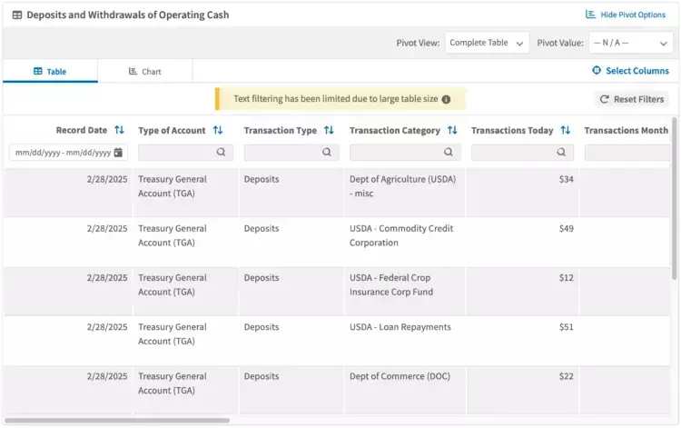Screen dimensions: 681x428
Task: Click Reset Filters button
Action: point(631,100)
